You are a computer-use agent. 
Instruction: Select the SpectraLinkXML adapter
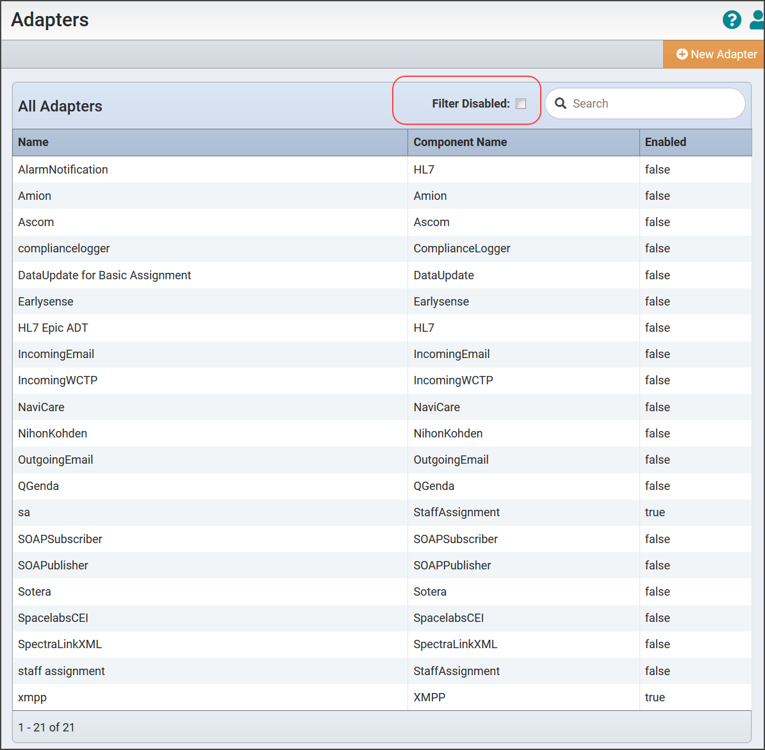(x=60, y=644)
